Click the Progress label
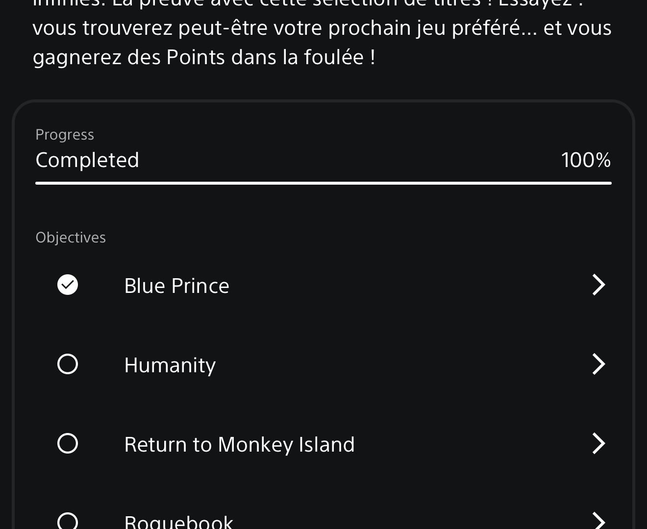The width and height of the screenshot is (647, 529). (65, 135)
